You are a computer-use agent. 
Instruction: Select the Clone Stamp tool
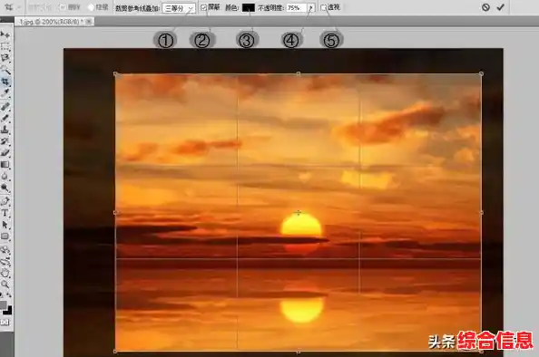click(x=5, y=130)
